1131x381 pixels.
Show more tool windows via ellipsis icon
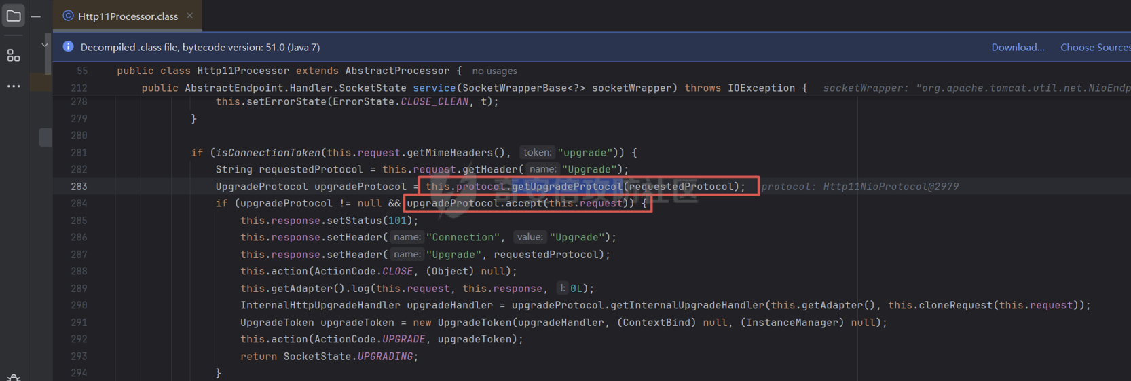tap(14, 86)
